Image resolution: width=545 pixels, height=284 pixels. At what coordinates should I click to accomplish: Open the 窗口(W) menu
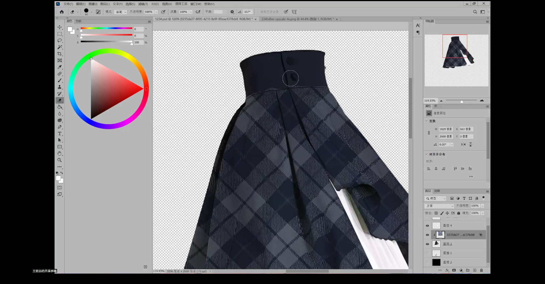click(x=196, y=4)
